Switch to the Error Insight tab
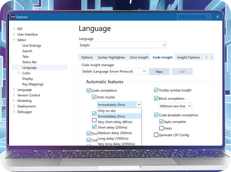 (139, 57)
